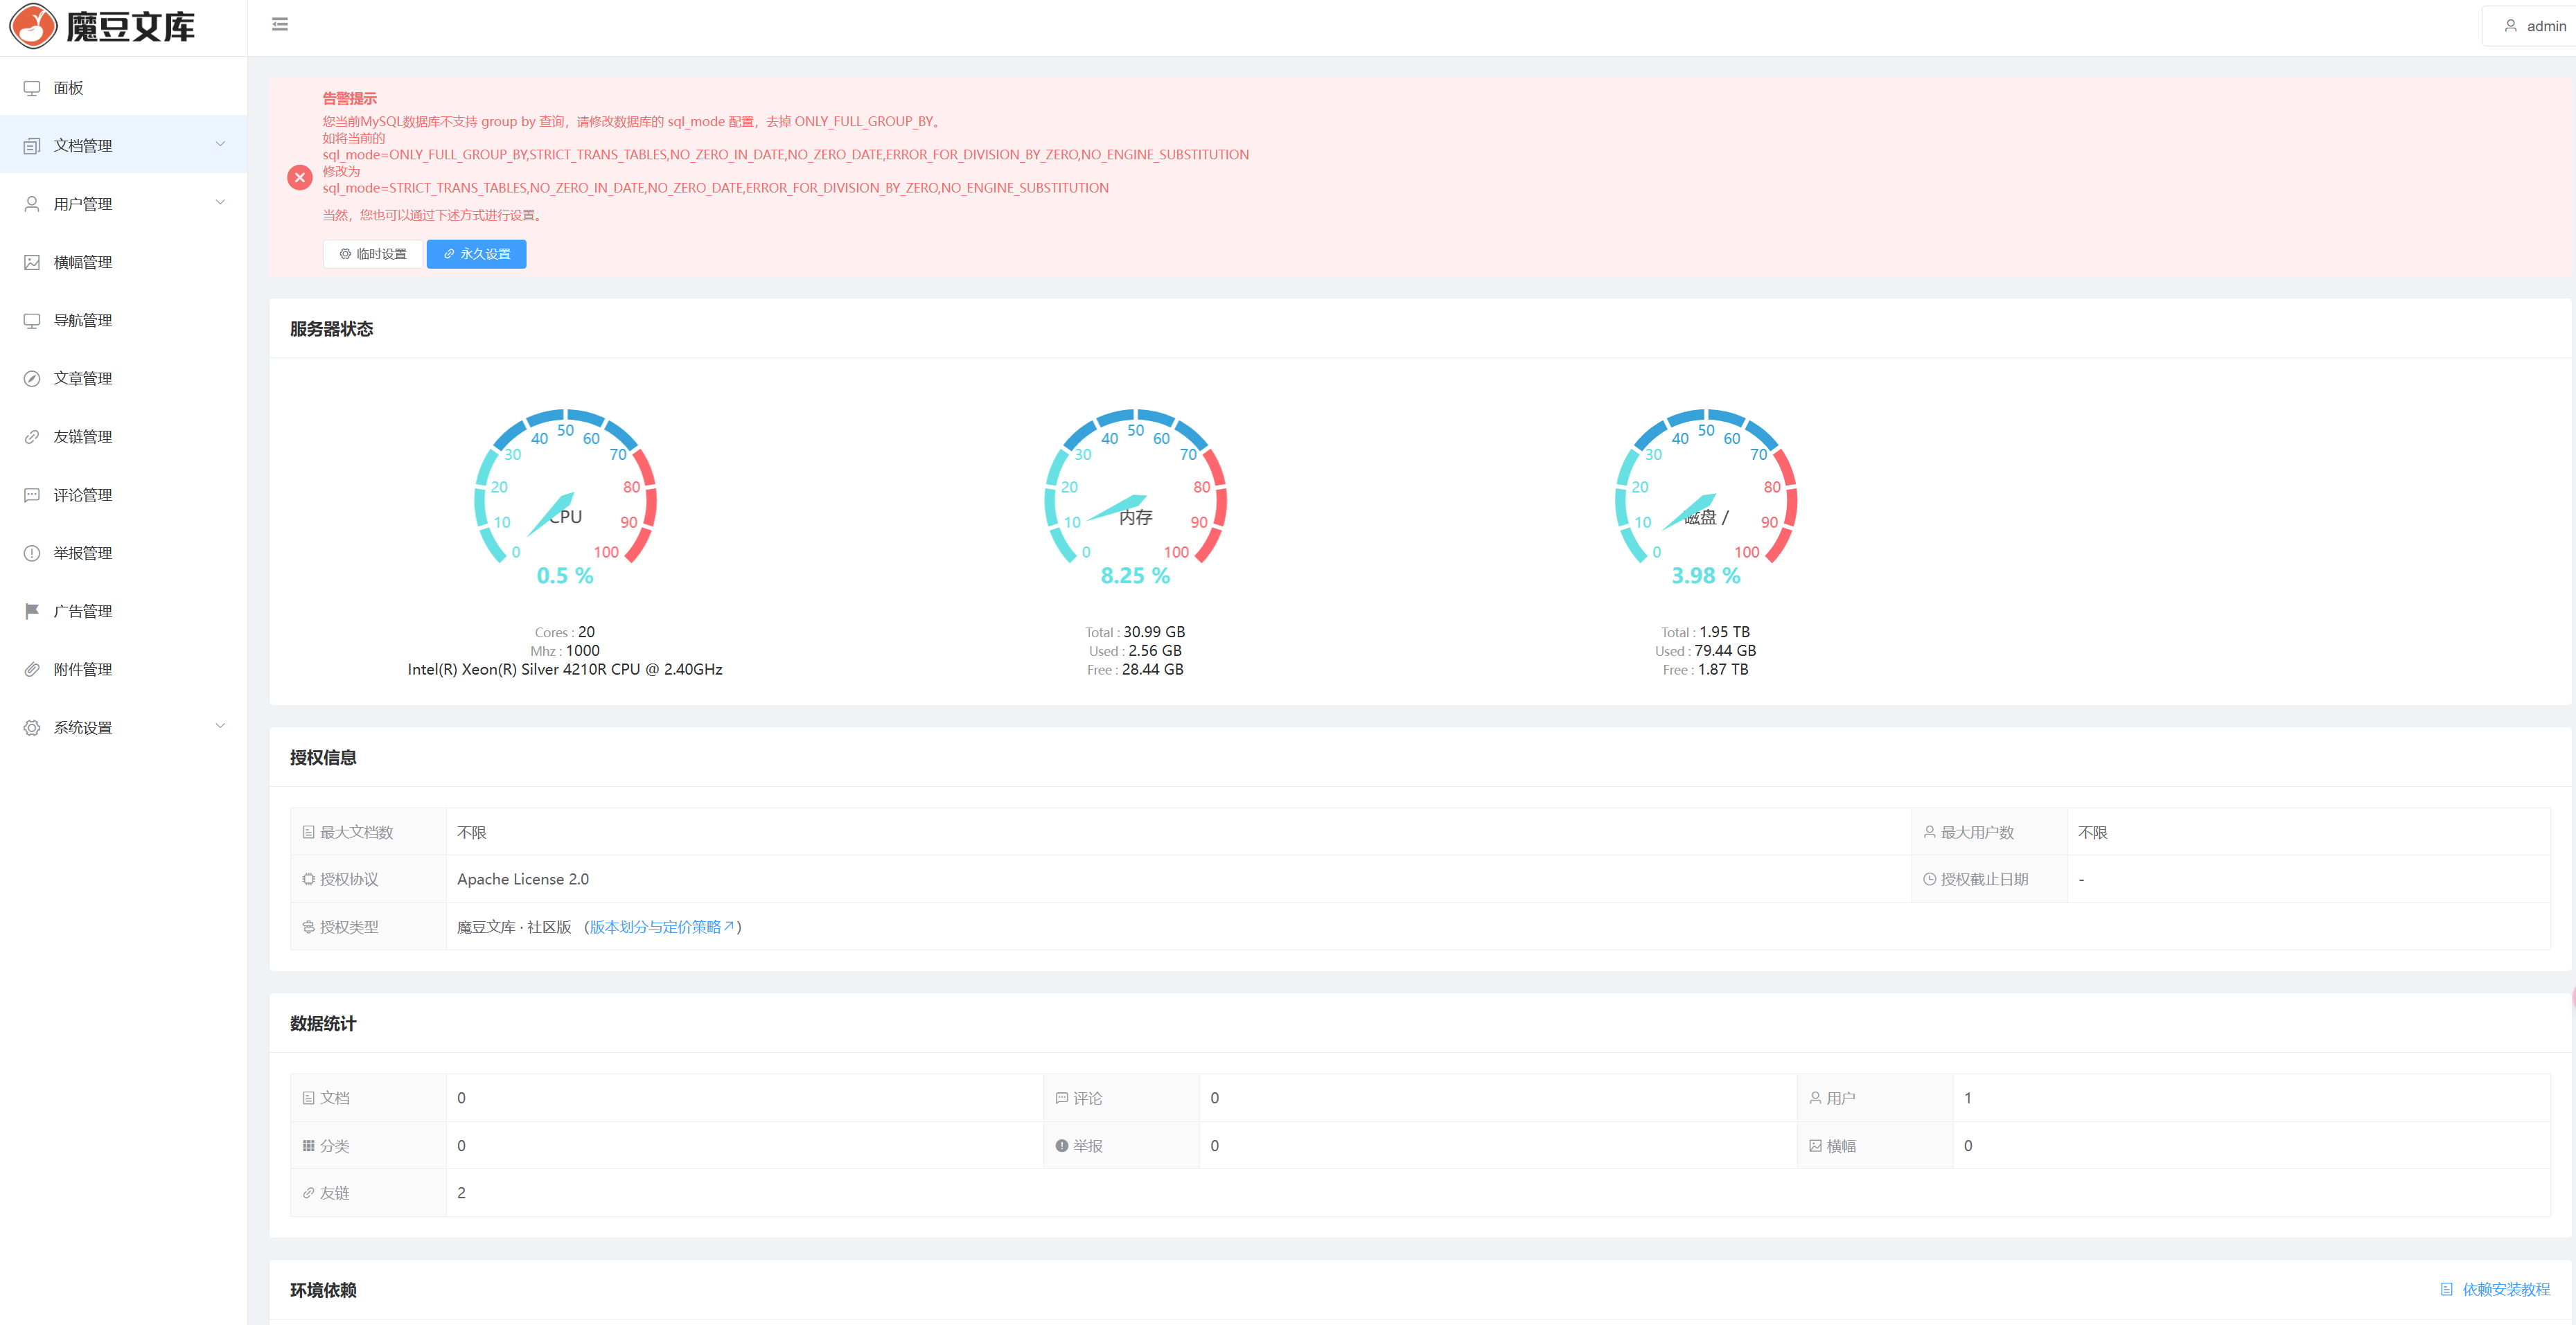Click the 魔豆文库 logo
The width and height of the screenshot is (2576, 1325).
(x=102, y=27)
